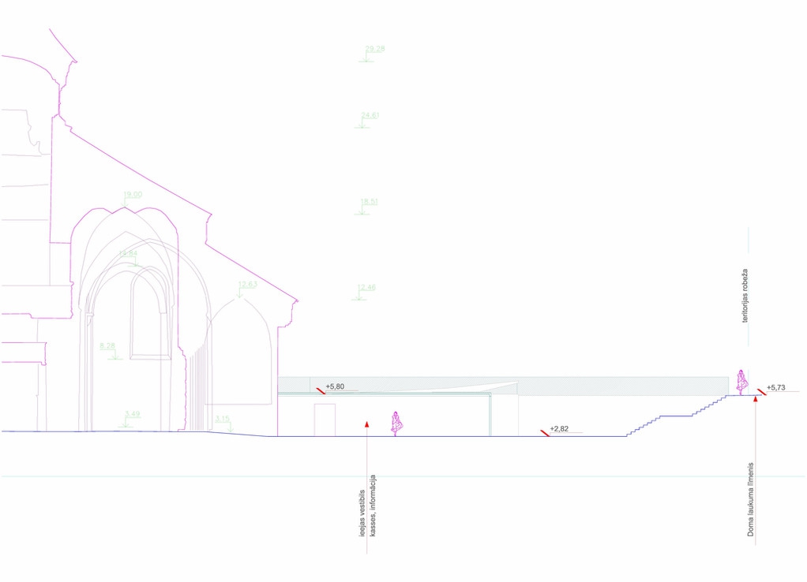The width and height of the screenshot is (807, 582).
Task: Select the red slash beside +2,82
Action: point(545,431)
